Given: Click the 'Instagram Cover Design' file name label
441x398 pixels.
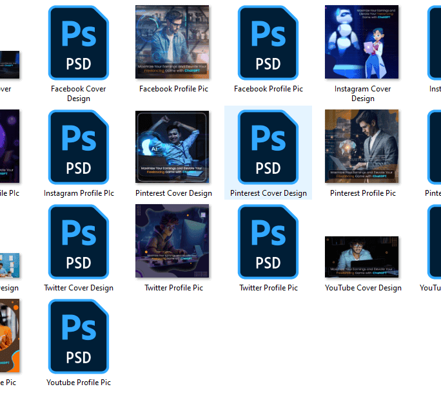Looking at the screenshot, I should [363, 93].
